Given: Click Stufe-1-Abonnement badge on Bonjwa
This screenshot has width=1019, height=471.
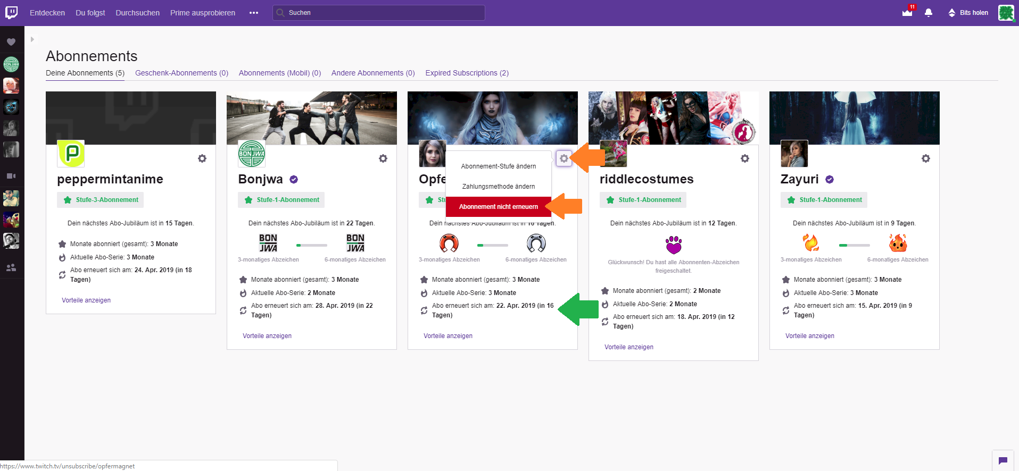Looking at the screenshot, I should click(x=281, y=200).
